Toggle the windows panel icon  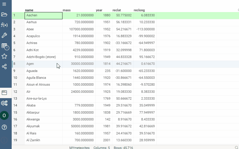pyautogui.click(x=4, y=92)
